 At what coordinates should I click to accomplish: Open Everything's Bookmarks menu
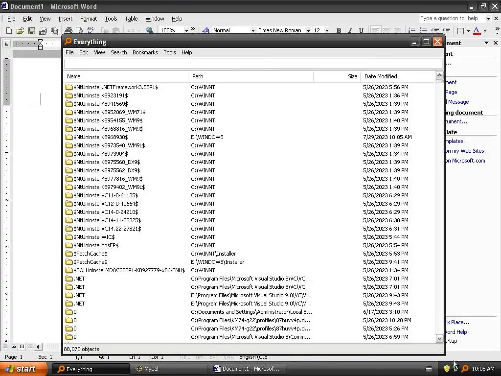145,52
